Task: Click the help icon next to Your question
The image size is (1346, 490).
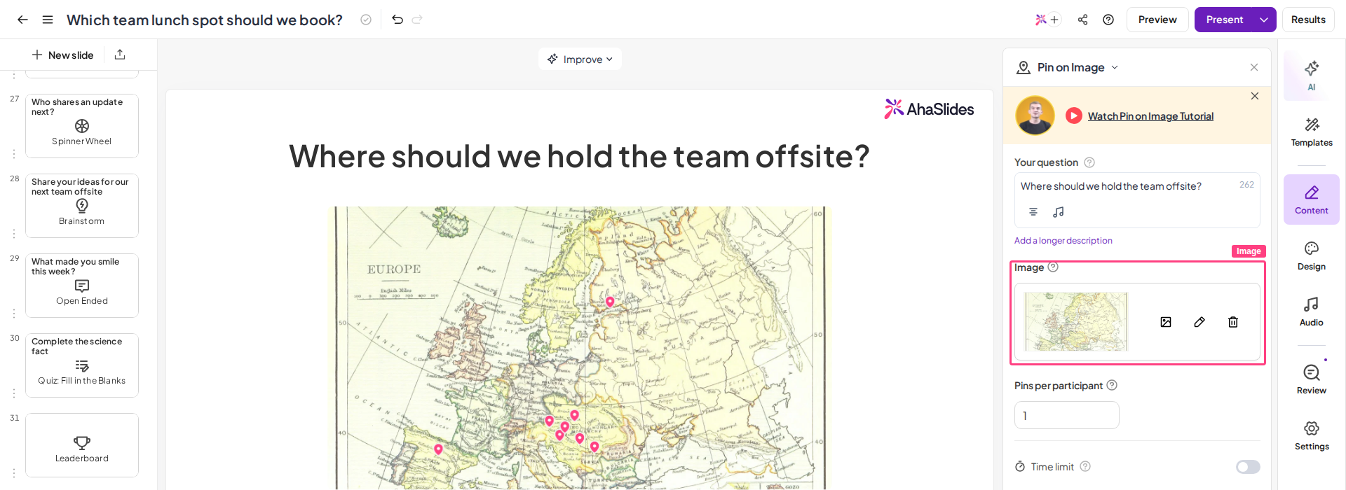Action: click(x=1089, y=162)
